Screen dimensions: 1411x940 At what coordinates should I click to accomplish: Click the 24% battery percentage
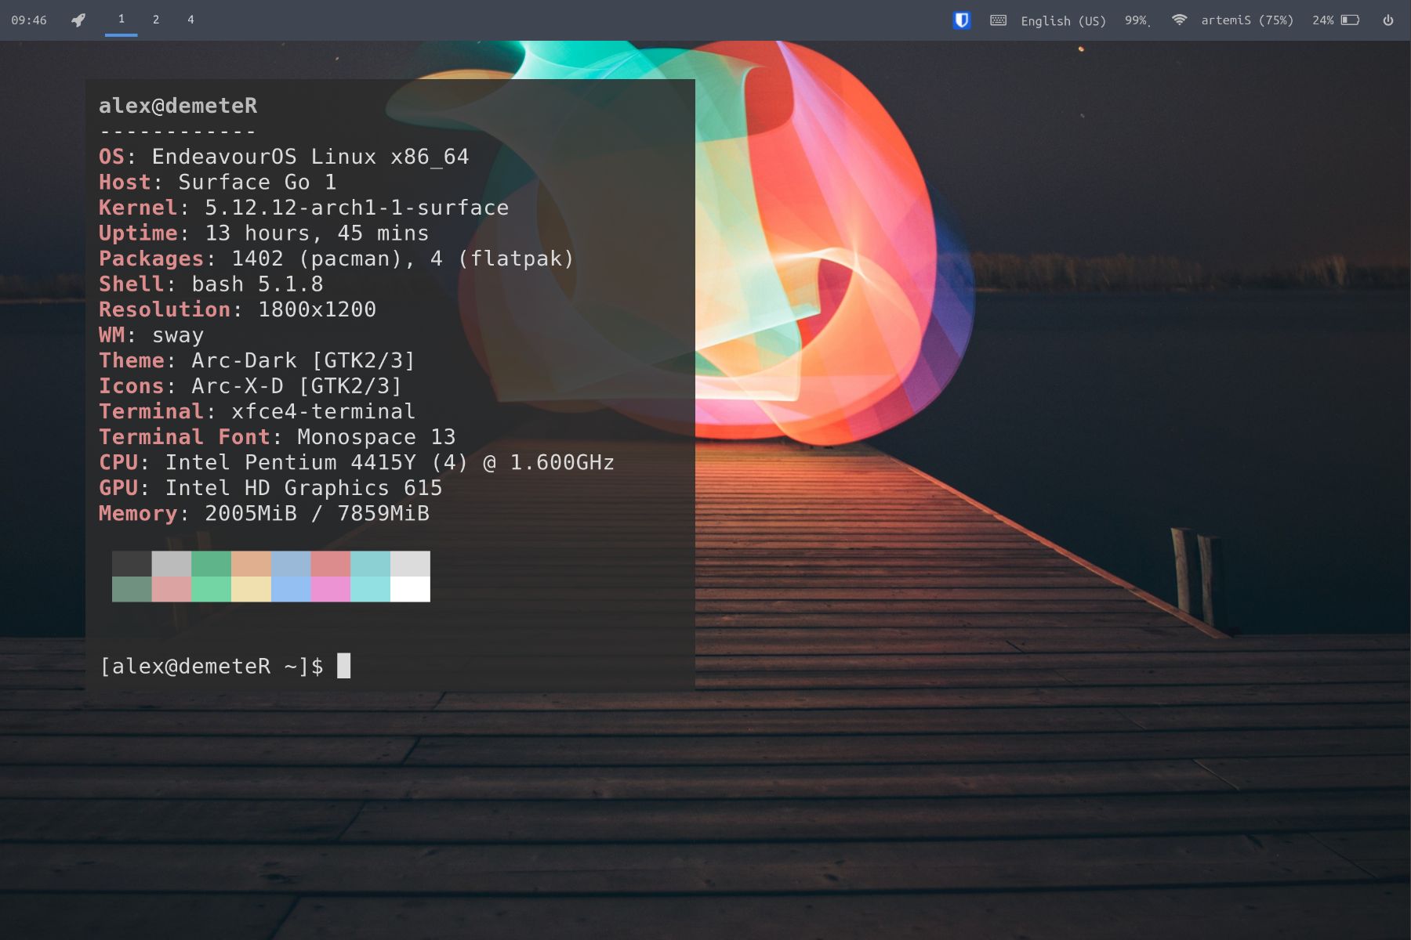1323,20
